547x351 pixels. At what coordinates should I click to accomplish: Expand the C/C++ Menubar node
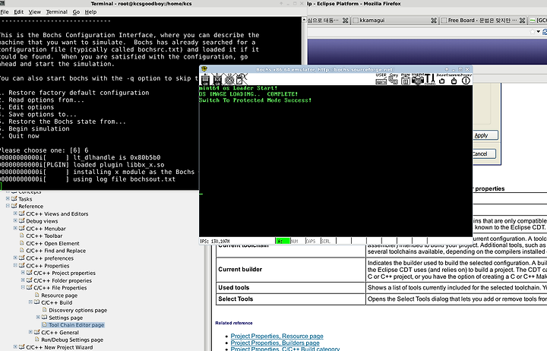tap(15, 228)
